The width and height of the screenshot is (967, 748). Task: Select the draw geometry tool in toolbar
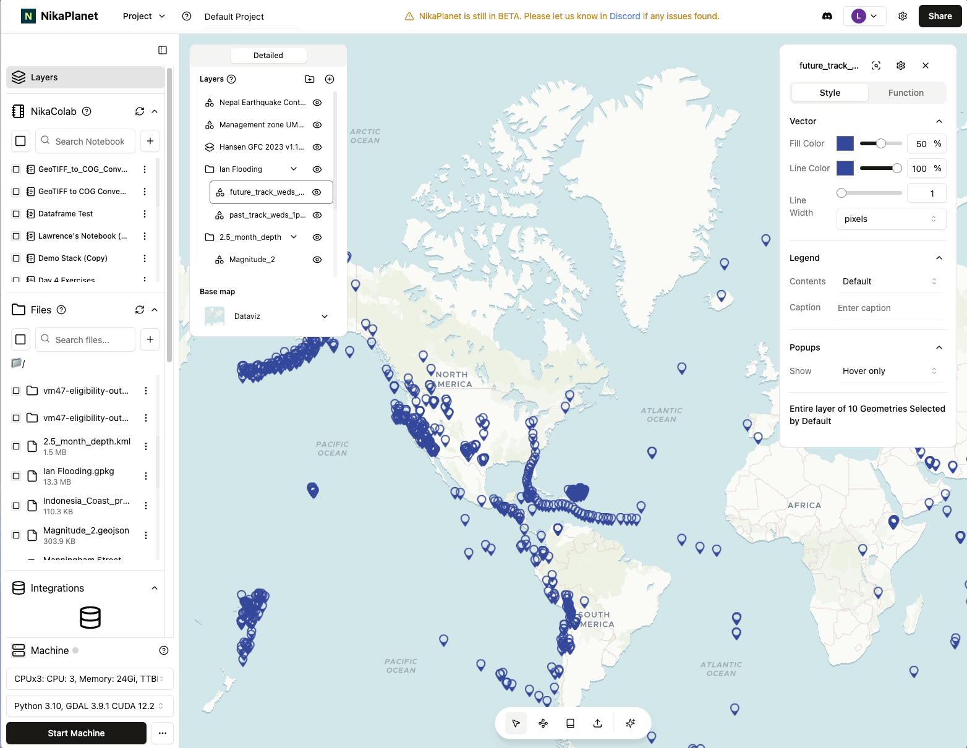[543, 723]
